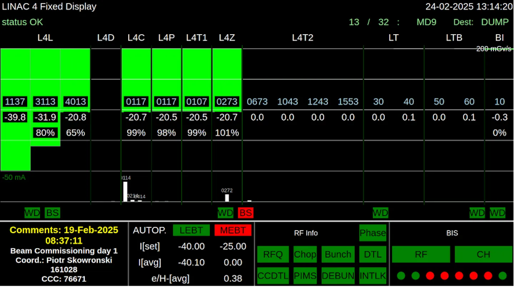Click the 65% transmission value

(76, 133)
